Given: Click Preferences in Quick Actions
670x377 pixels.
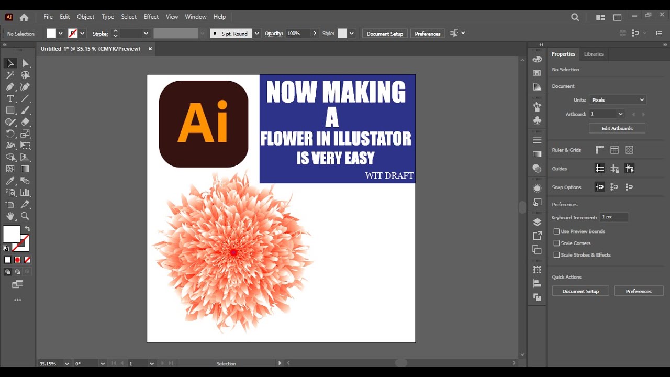Looking at the screenshot, I should [639, 291].
